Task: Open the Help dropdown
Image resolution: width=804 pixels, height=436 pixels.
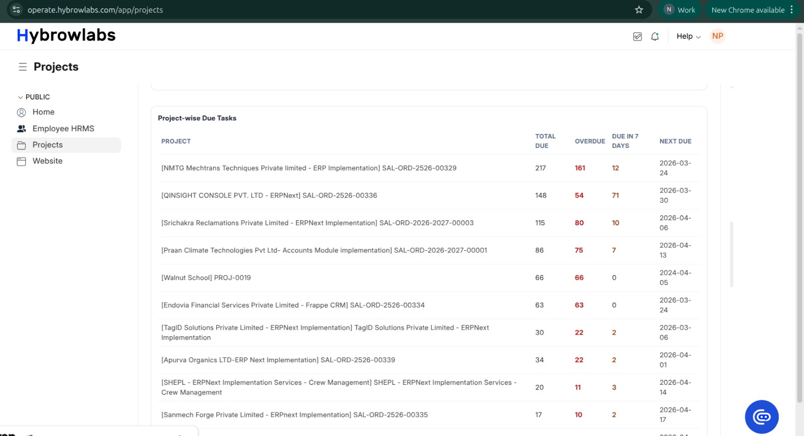Action: 688,36
